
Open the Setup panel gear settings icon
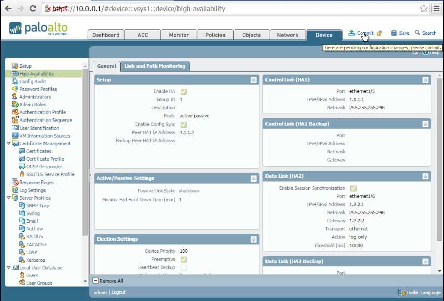254,80
